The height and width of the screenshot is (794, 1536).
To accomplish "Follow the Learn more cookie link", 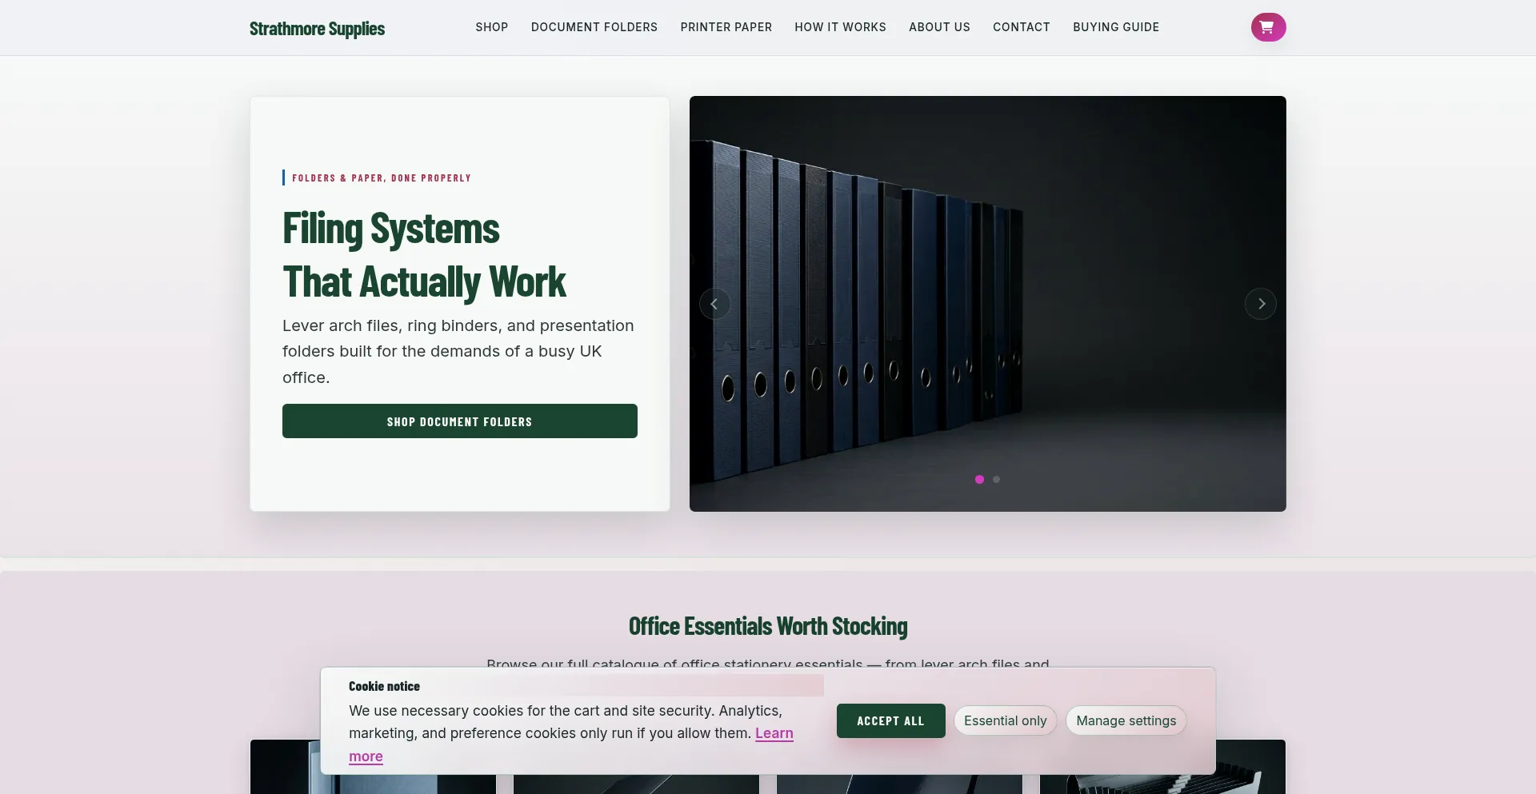I will click(x=774, y=733).
